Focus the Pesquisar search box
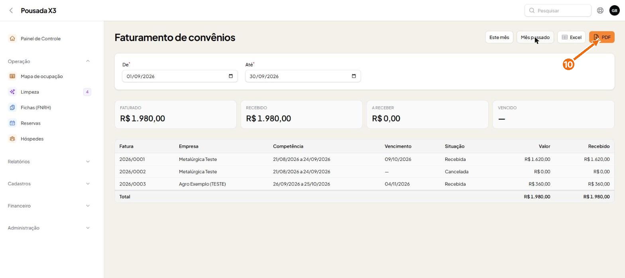The width and height of the screenshot is (625, 278). click(558, 10)
